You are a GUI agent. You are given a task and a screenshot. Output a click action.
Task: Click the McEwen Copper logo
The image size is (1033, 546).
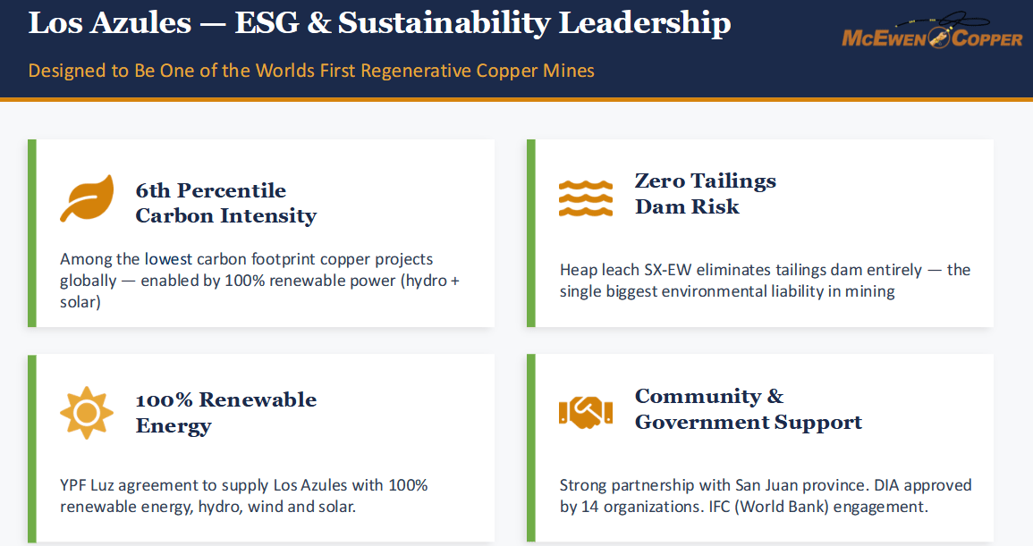tap(932, 31)
